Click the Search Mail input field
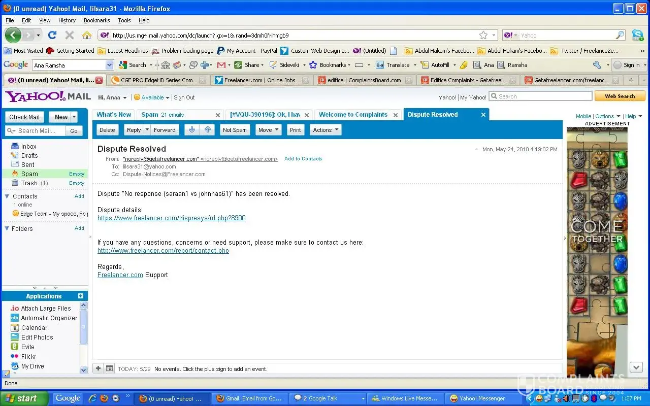650x406 pixels. [x=36, y=131]
